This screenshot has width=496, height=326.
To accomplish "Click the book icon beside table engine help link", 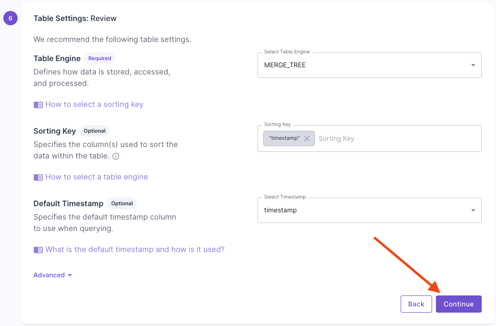I will coord(38,177).
